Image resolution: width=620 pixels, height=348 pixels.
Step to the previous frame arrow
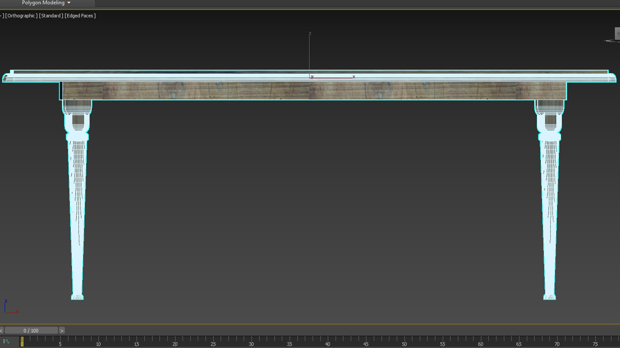pyautogui.click(x=2, y=331)
